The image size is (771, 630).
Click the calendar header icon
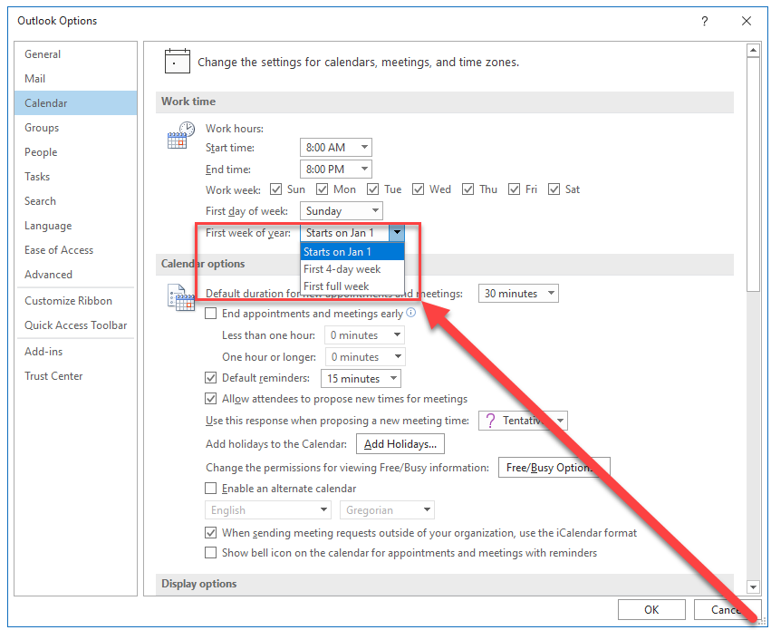[x=177, y=61]
